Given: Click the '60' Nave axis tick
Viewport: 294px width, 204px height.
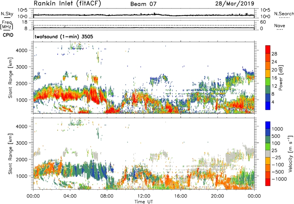Looking at the screenshot, I should coord(263,22).
